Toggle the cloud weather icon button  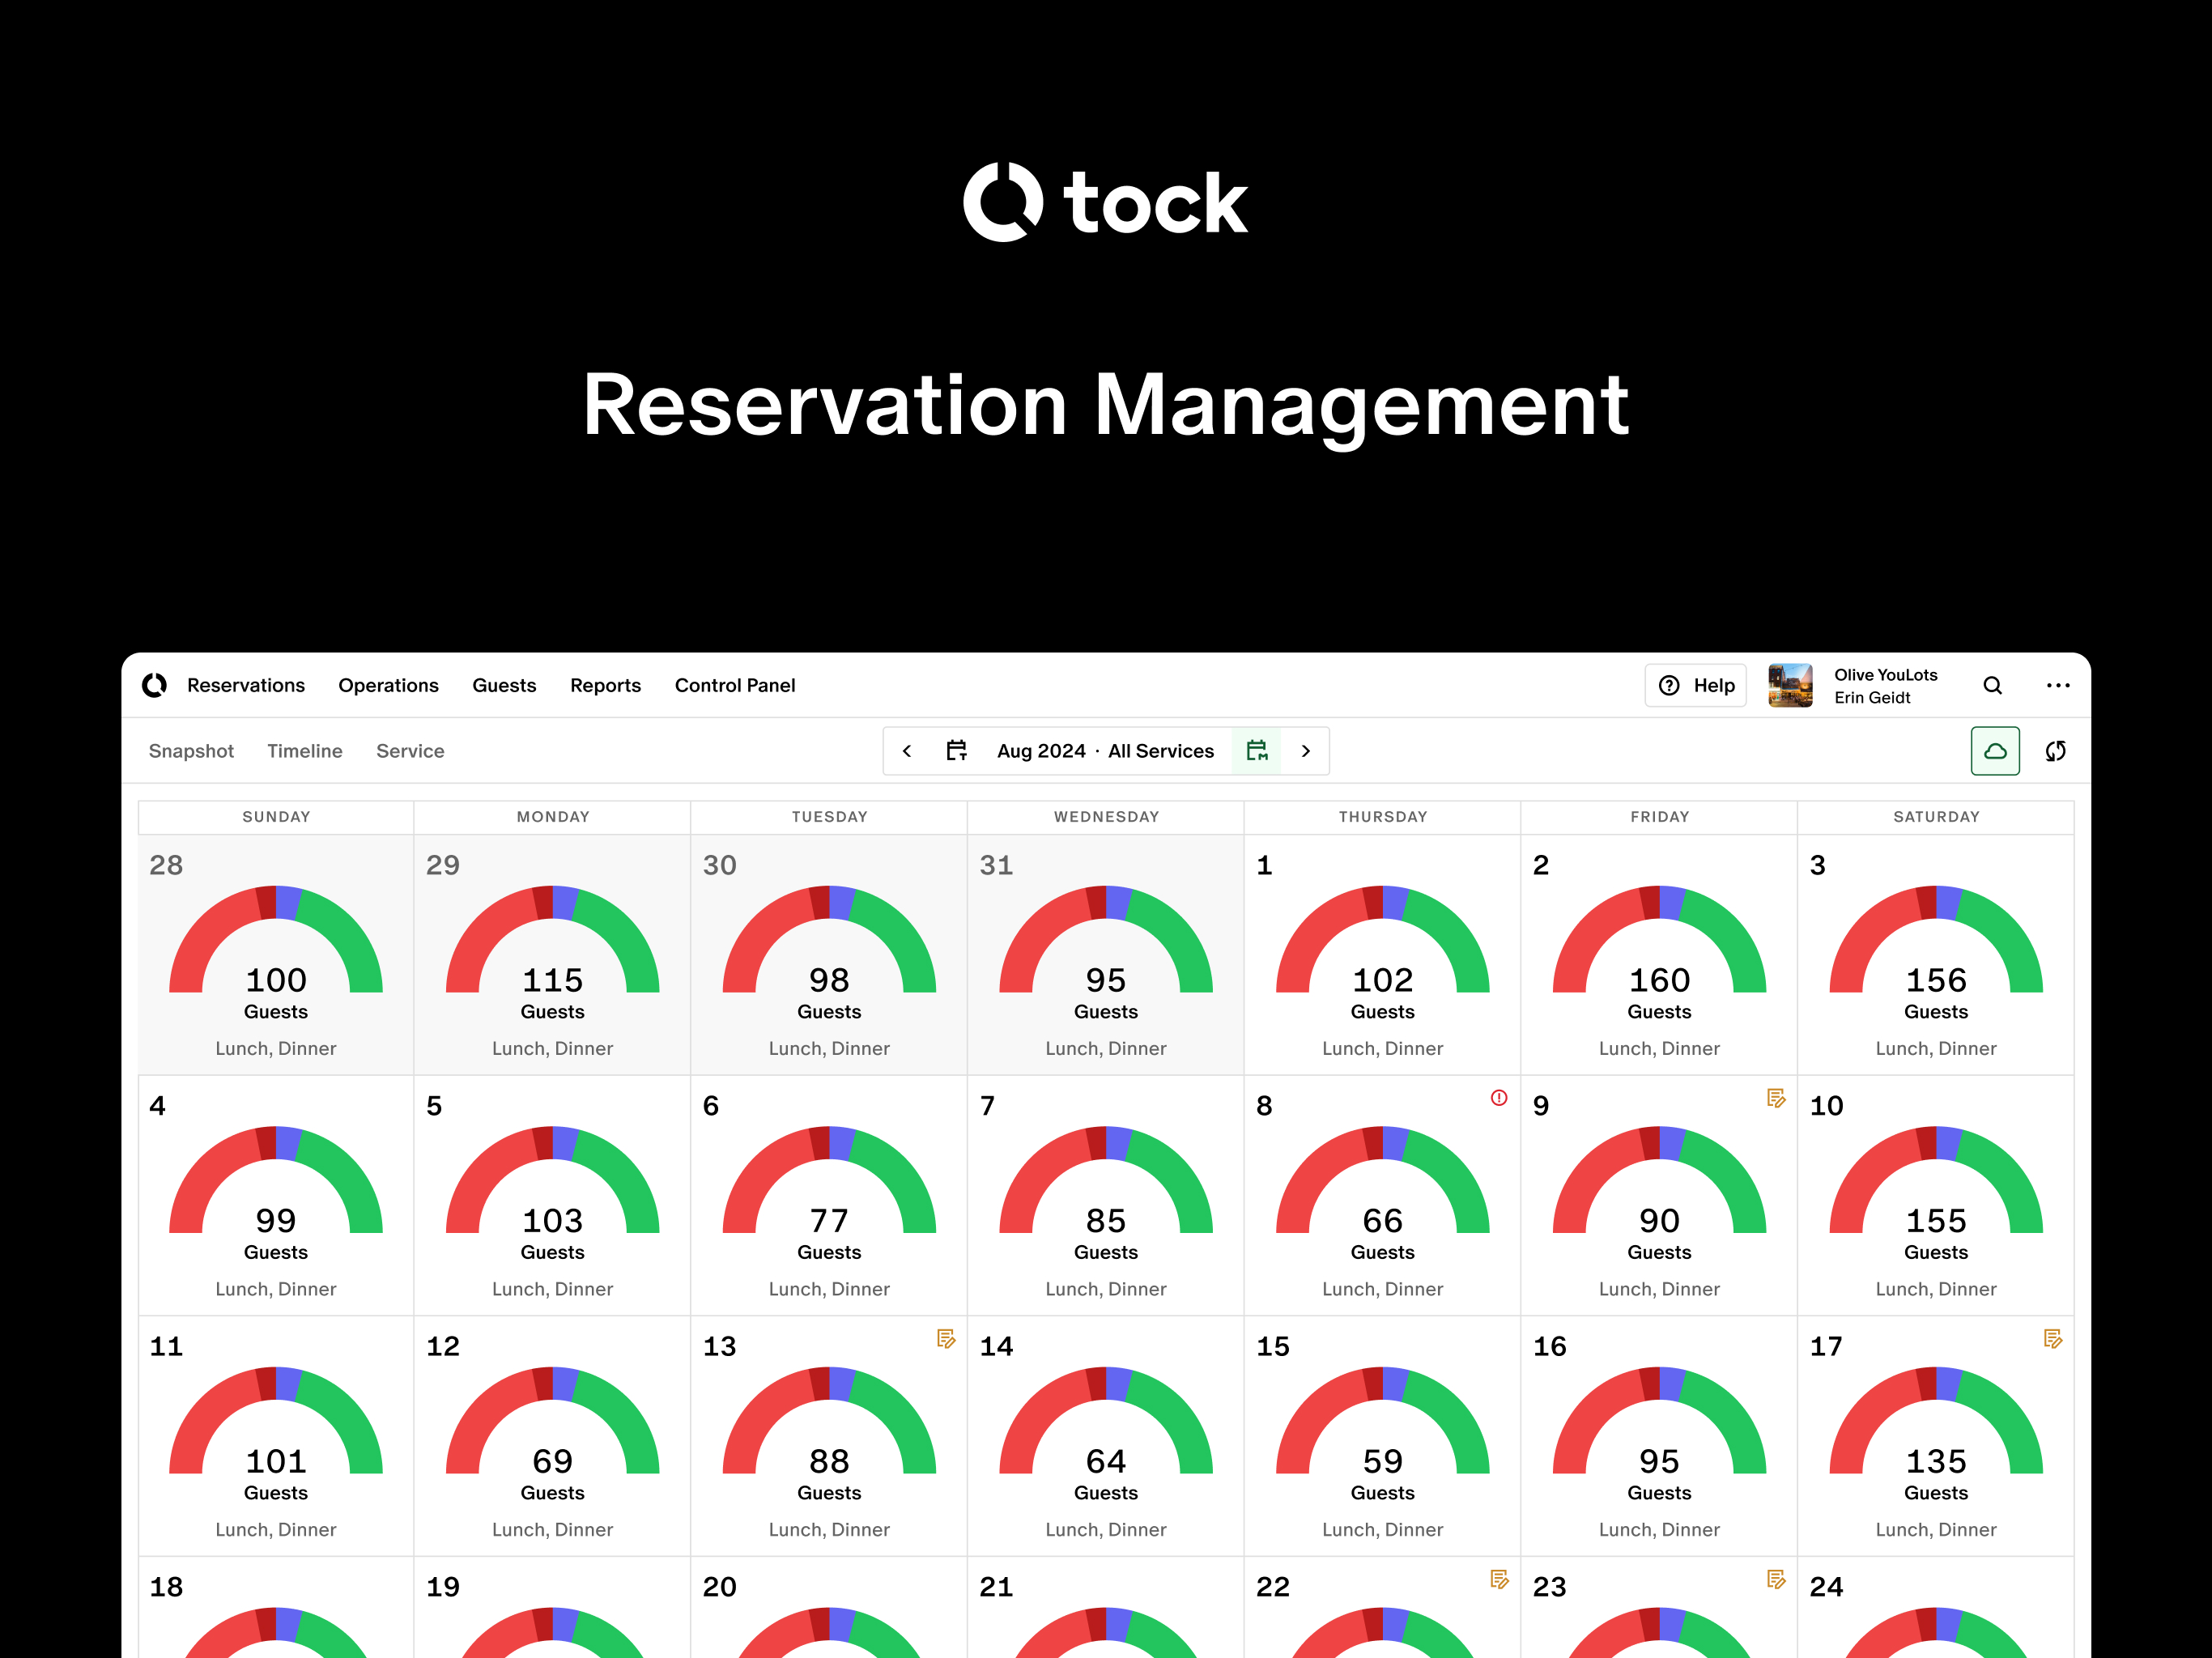coord(1995,751)
